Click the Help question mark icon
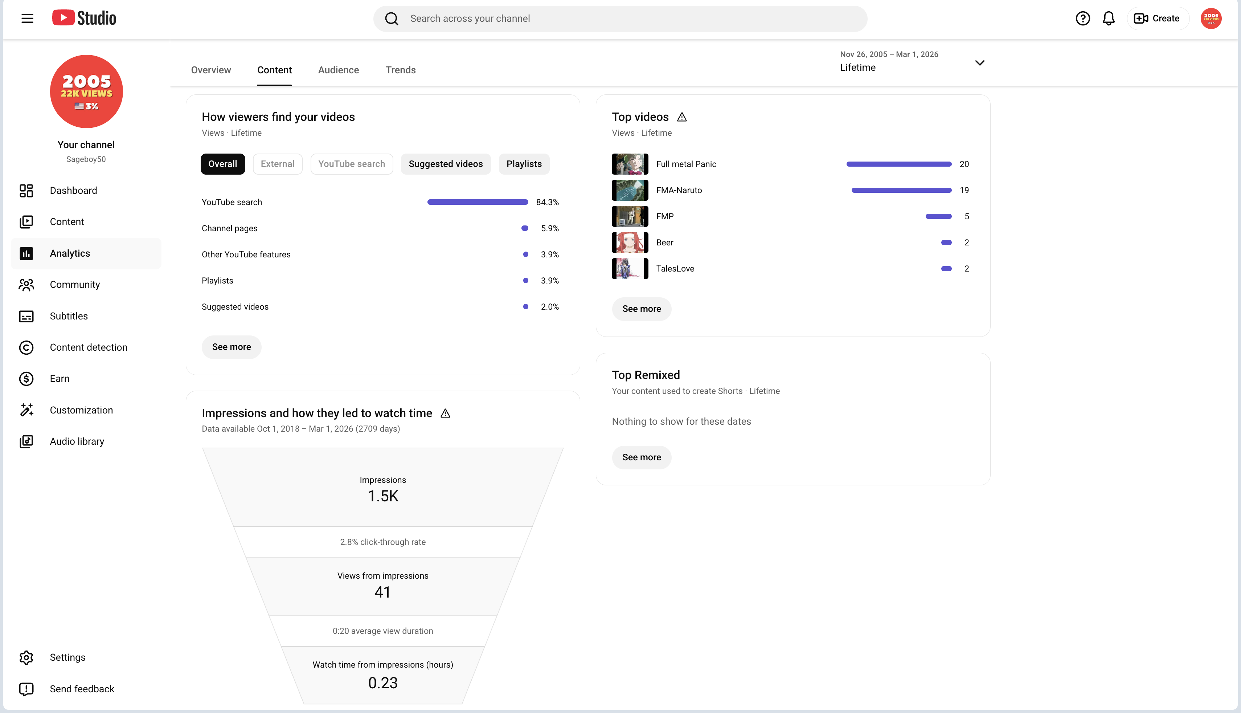The height and width of the screenshot is (713, 1241). pyautogui.click(x=1082, y=19)
